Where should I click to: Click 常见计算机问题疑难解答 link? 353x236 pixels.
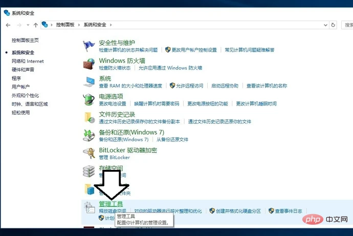[250, 50]
